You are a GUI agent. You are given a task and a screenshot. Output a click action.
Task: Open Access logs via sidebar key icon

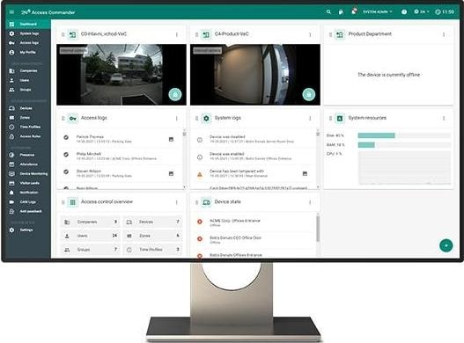(11, 43)
